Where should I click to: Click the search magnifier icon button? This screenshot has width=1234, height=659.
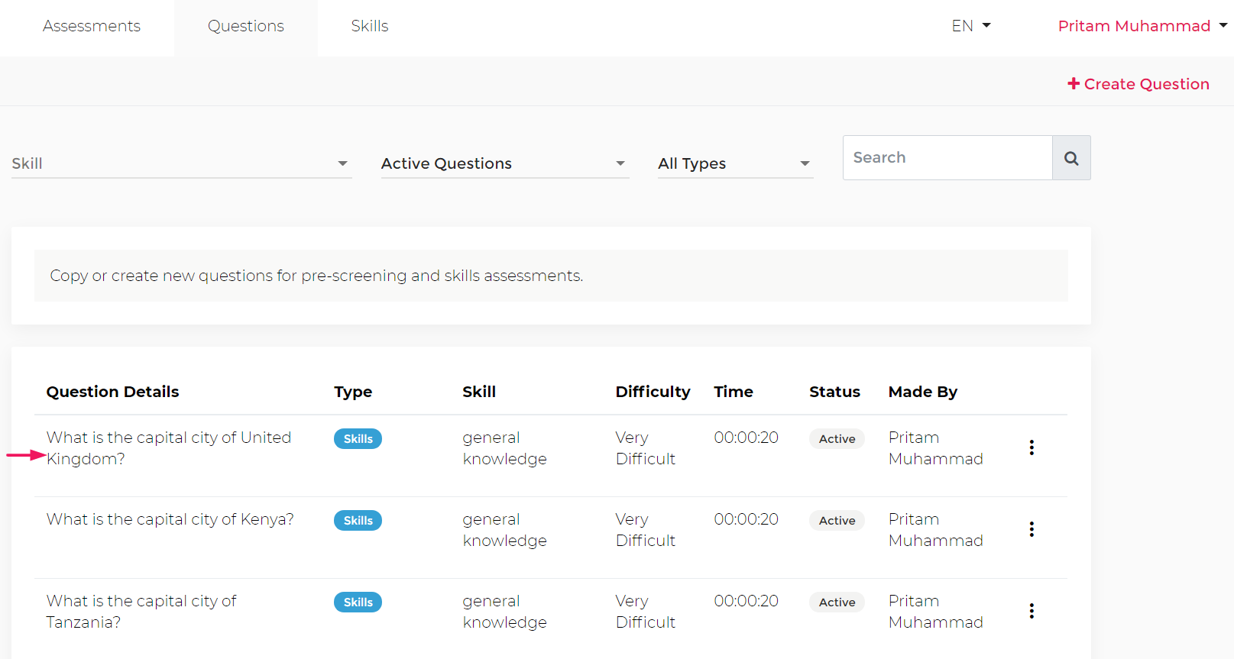pyautogui.click(x=1071, y=158)
